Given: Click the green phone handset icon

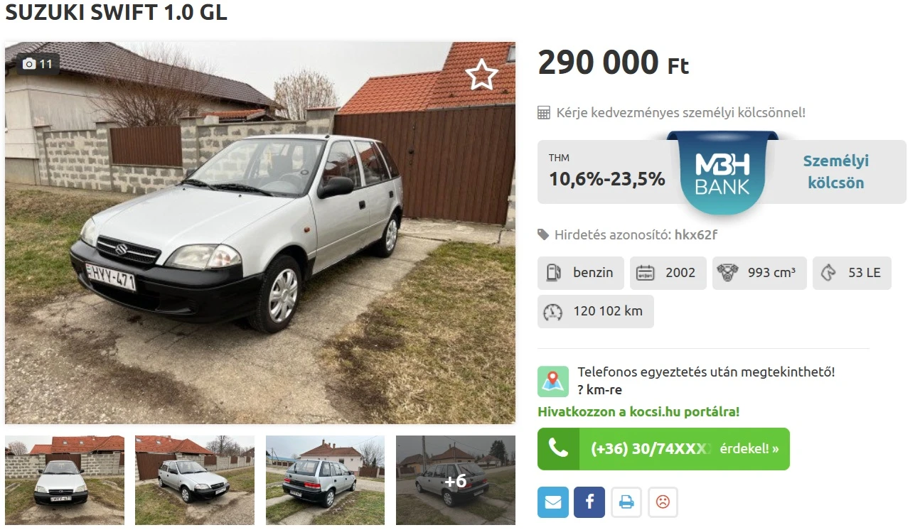Looking at the screenshot, I should [559, 449].
